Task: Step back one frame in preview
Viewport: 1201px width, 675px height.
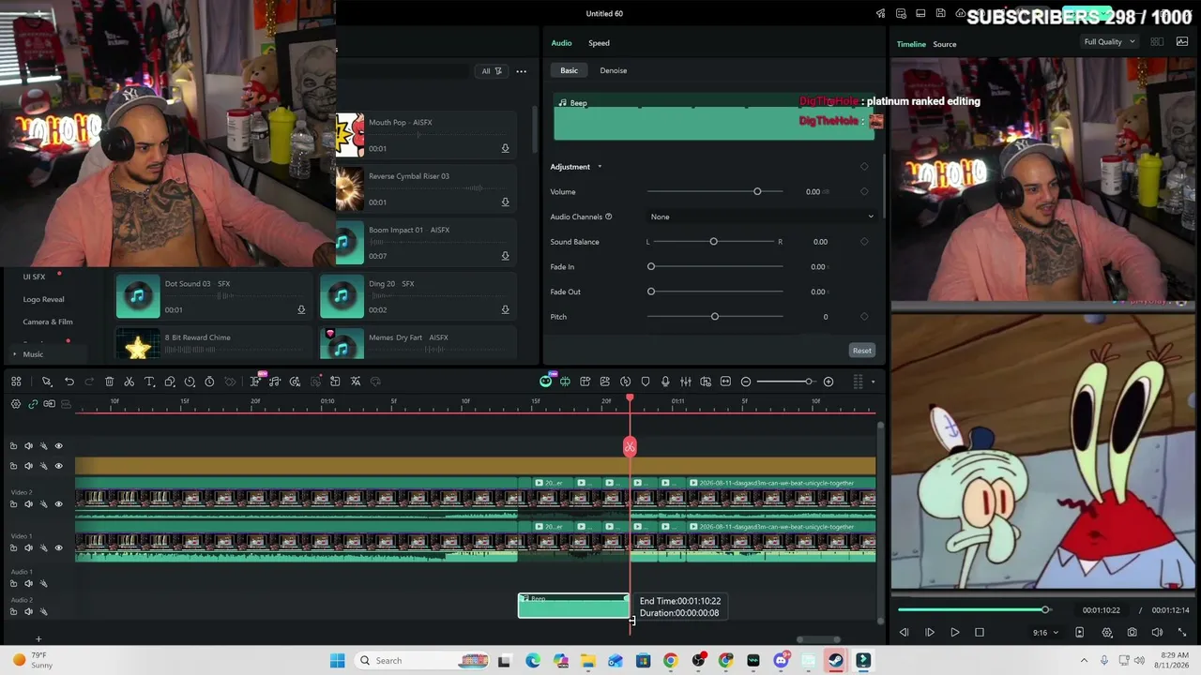Action: click(905, 633)
